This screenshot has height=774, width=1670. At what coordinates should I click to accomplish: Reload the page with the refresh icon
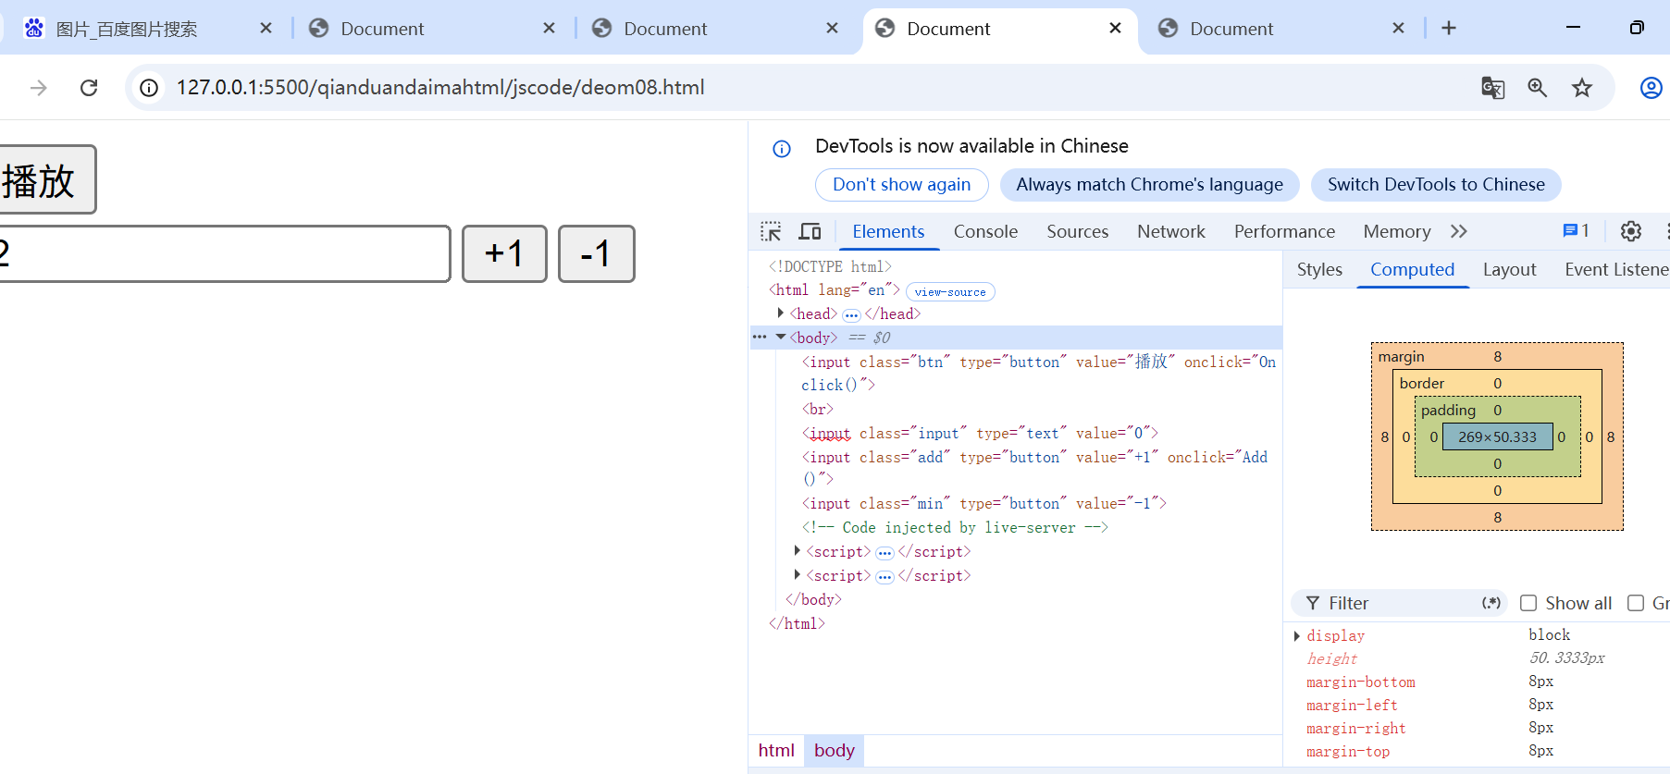point(89,88)
